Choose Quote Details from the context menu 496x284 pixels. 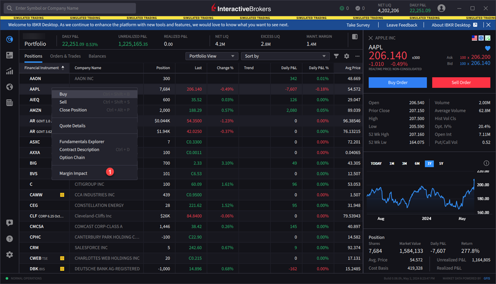[x=94, y=126]
